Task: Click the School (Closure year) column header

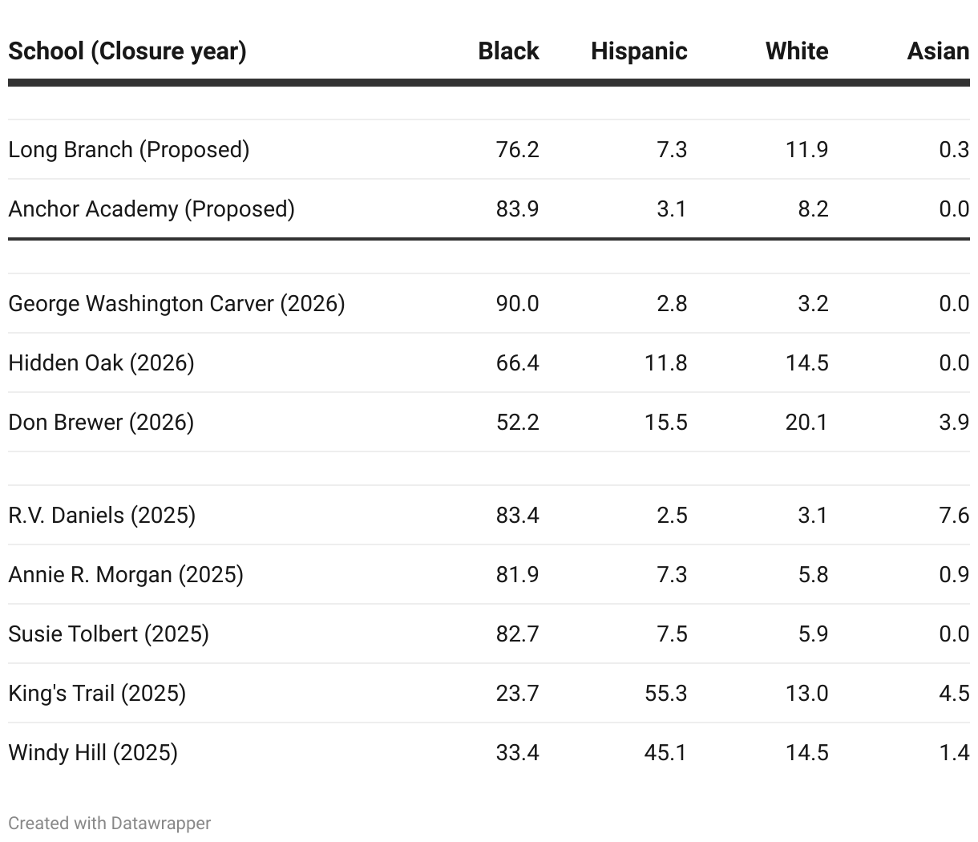Action: tap(127, 51)
